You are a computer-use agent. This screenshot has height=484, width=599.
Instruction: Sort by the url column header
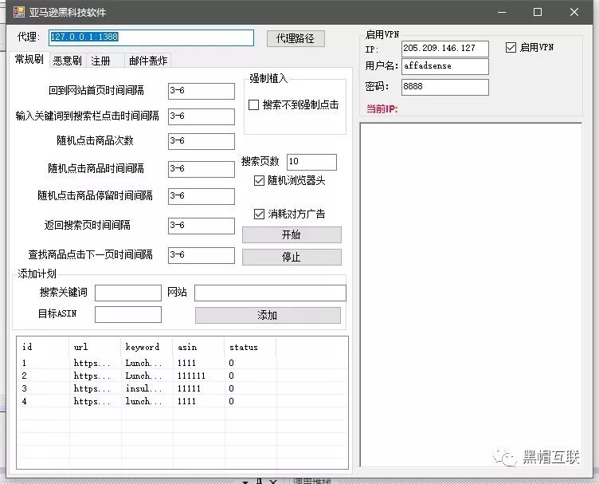click(95, 347)
